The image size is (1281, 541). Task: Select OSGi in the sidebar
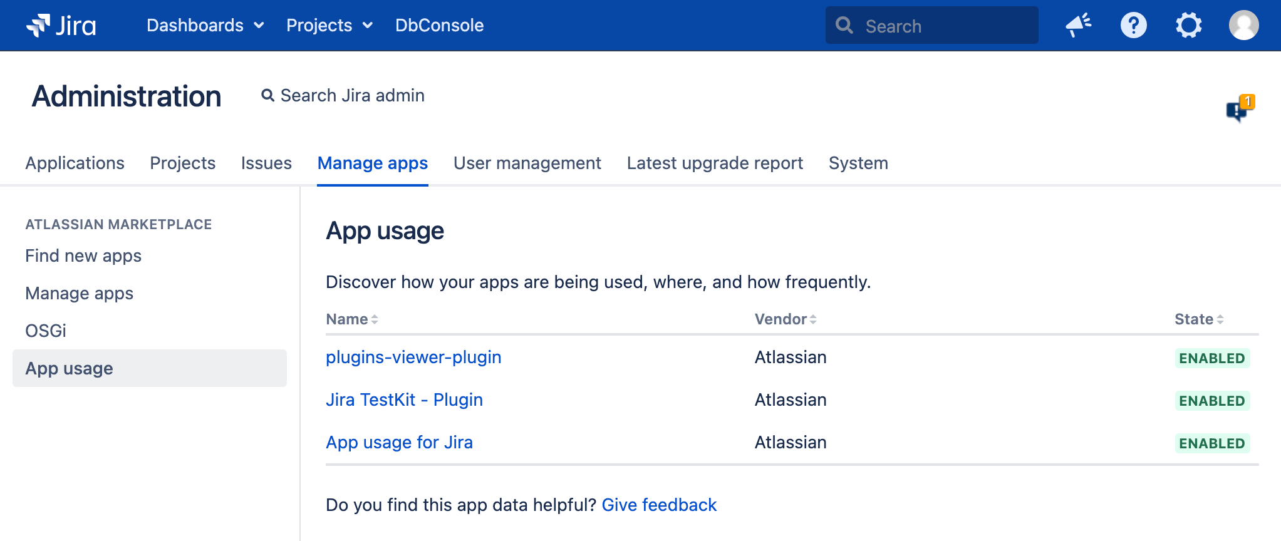pos(46,331)
